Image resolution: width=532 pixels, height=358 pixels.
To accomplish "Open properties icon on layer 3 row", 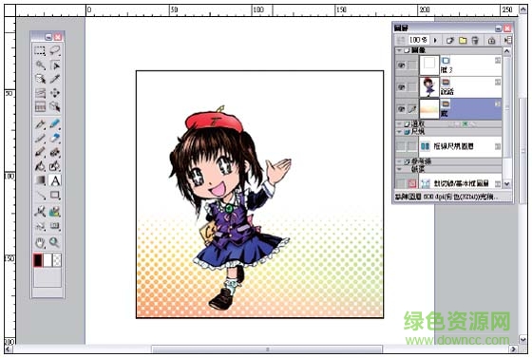I will (x=498, y=61).
